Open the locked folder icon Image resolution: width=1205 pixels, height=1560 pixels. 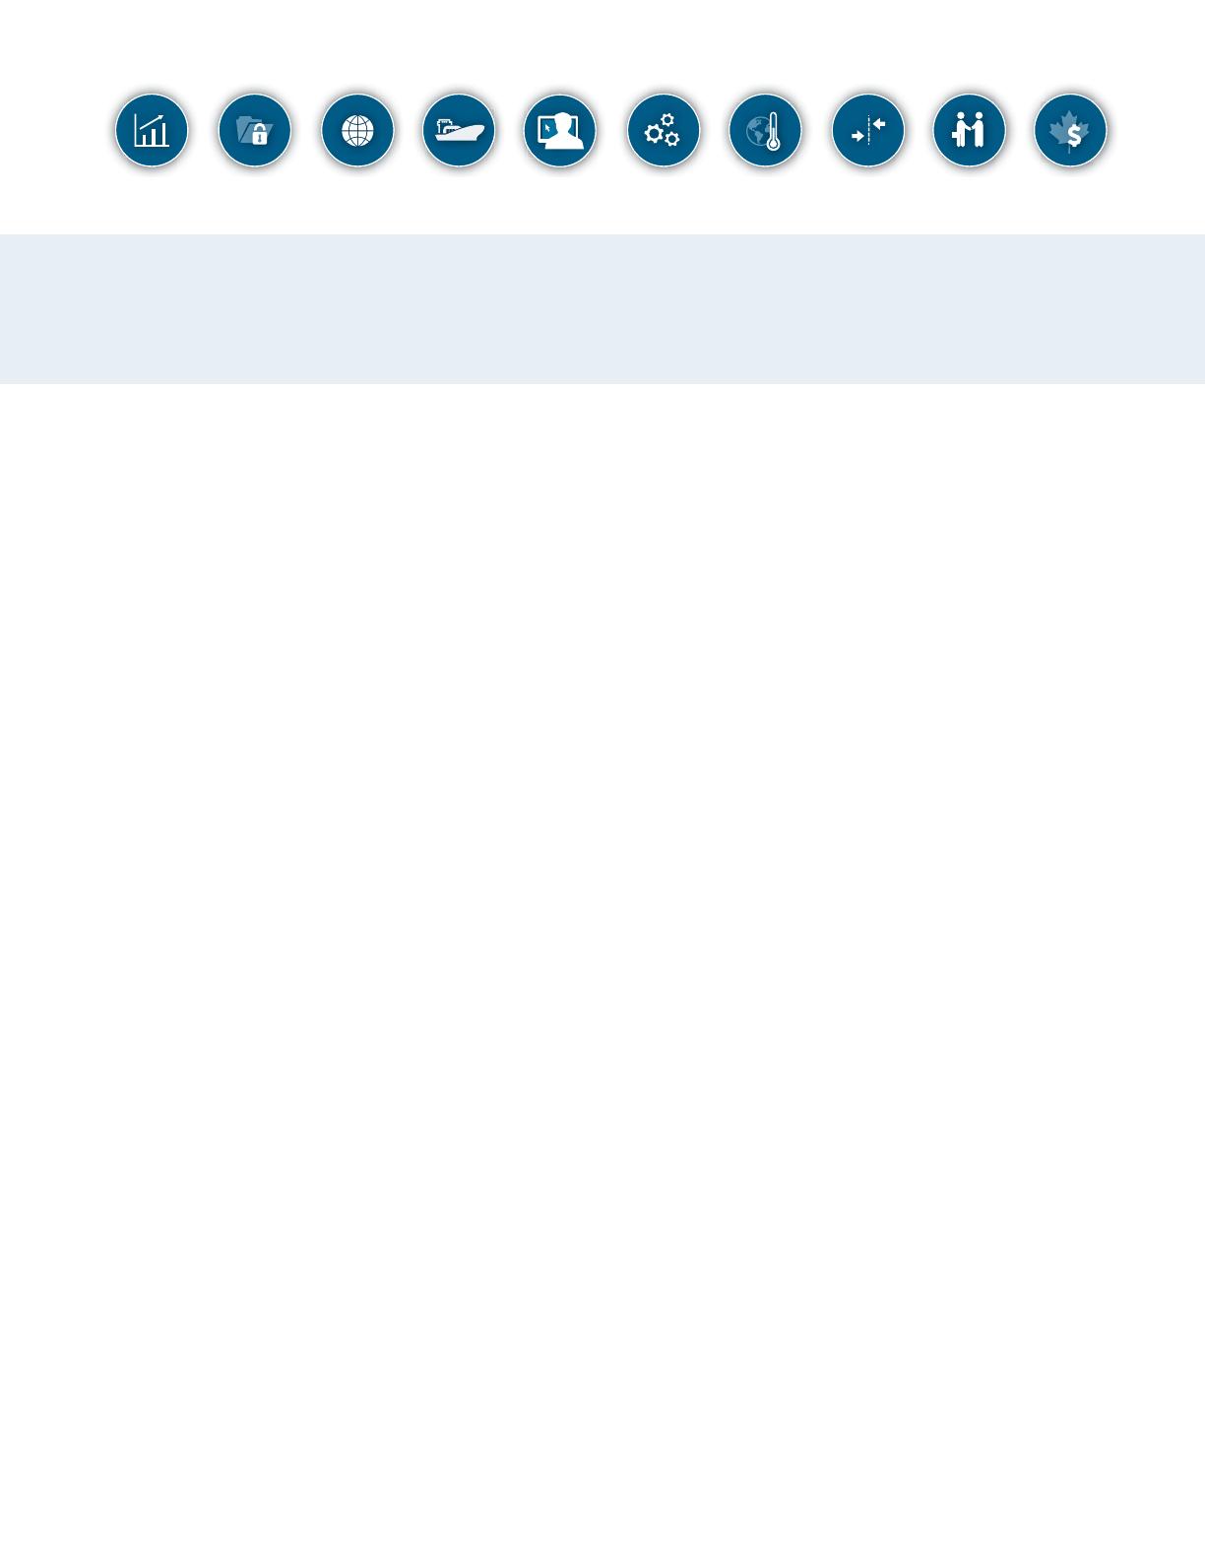pos(255,130)
